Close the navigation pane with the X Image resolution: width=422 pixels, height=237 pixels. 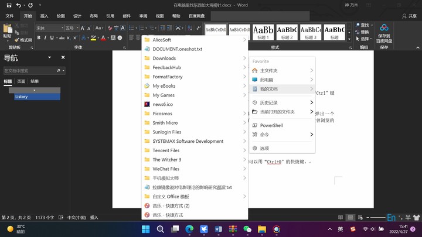[x=63, y=58]
